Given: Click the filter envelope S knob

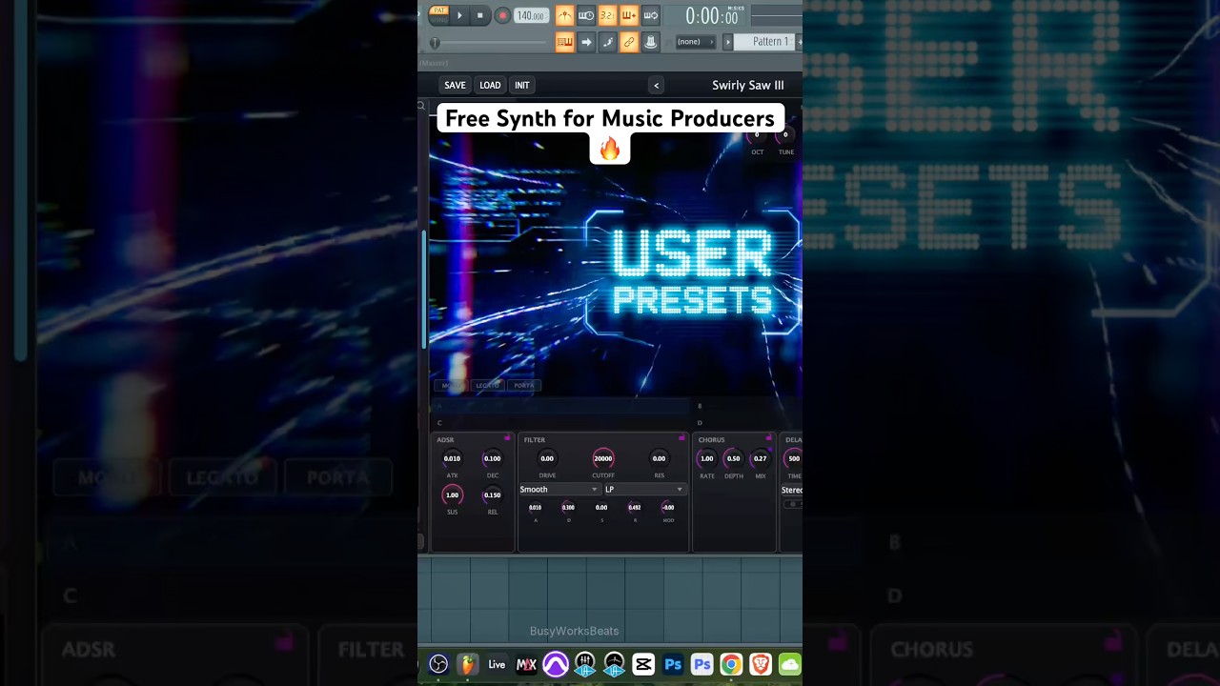Looking at the screenshot, I should (x=601, y=508).
